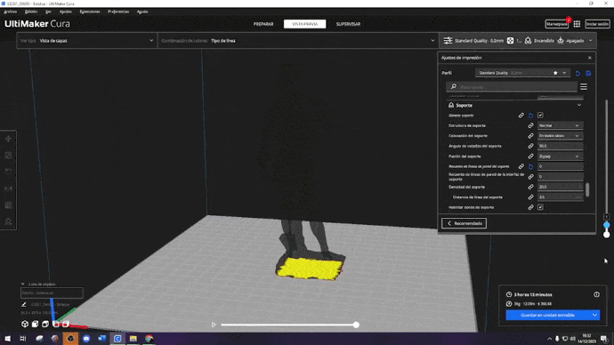Viewport: 614px width, 345px height.
Task: Click the Iniciar sesión button
Action: 597,24
